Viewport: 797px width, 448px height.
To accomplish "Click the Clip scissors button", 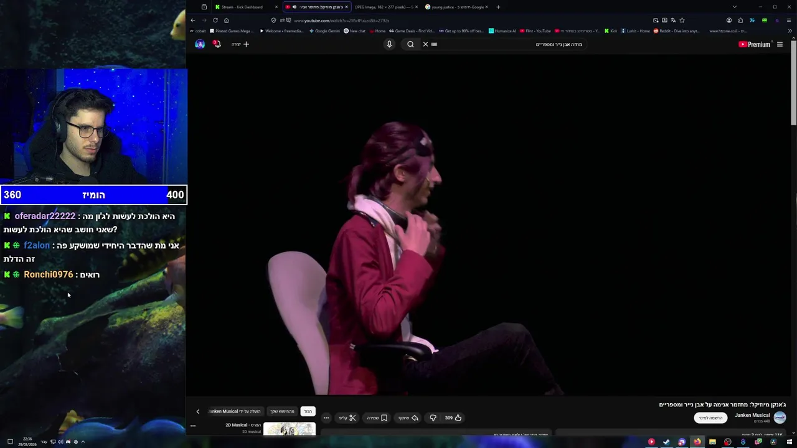I will pyautogui.click(x=347, y=418).
